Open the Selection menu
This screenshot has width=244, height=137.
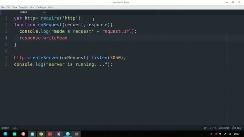point(24,7)
